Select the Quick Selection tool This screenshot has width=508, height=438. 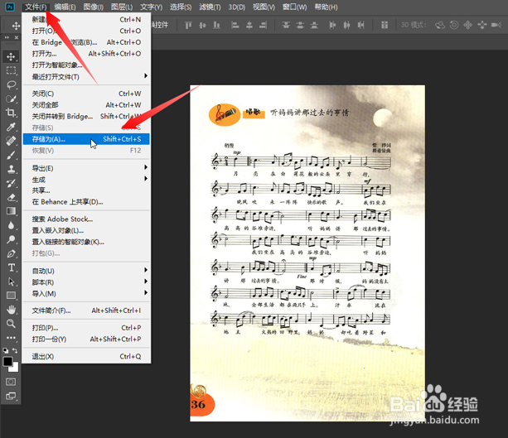point(11,99)
